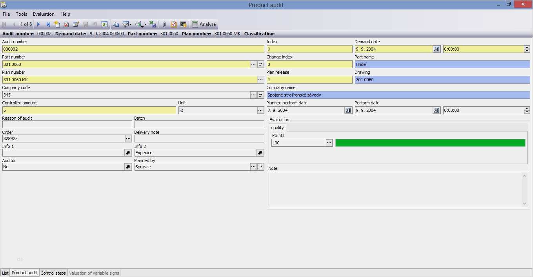The image size is (533, 277).
Task: Edit the current audit record
Action: 76,24
